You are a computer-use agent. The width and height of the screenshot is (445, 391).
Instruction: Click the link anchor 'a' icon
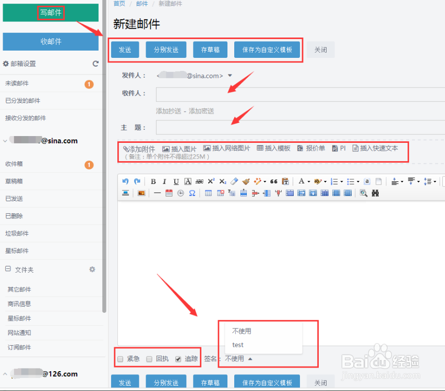367,181
